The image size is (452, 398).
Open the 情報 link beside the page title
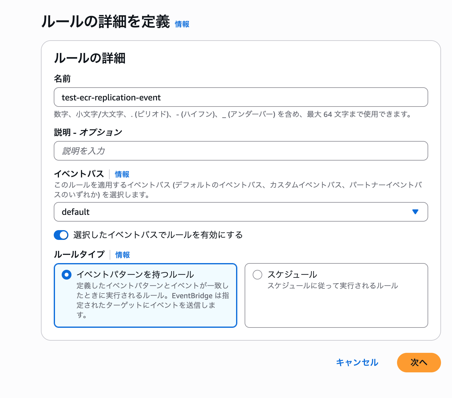[x=182, y=24]
